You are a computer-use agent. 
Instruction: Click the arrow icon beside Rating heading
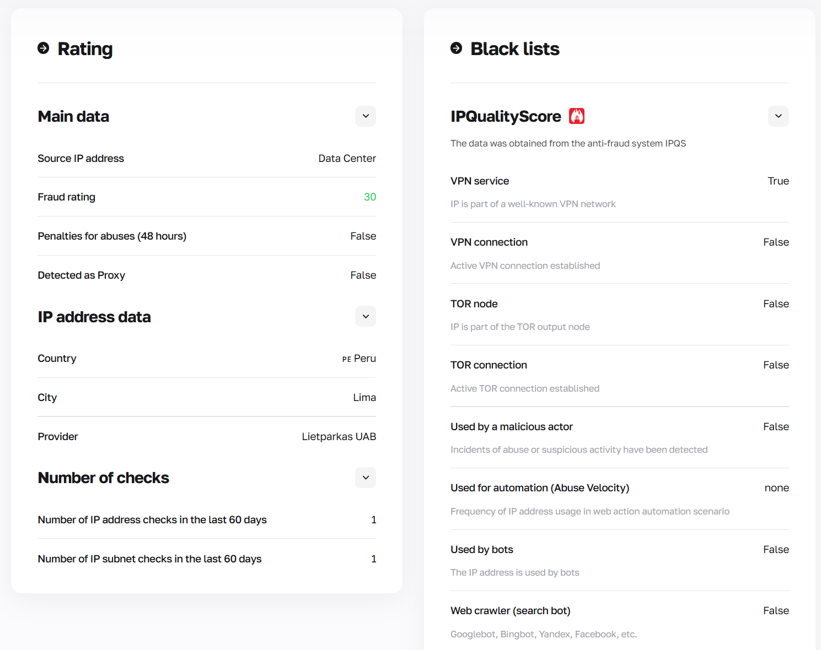click(44, 48)
